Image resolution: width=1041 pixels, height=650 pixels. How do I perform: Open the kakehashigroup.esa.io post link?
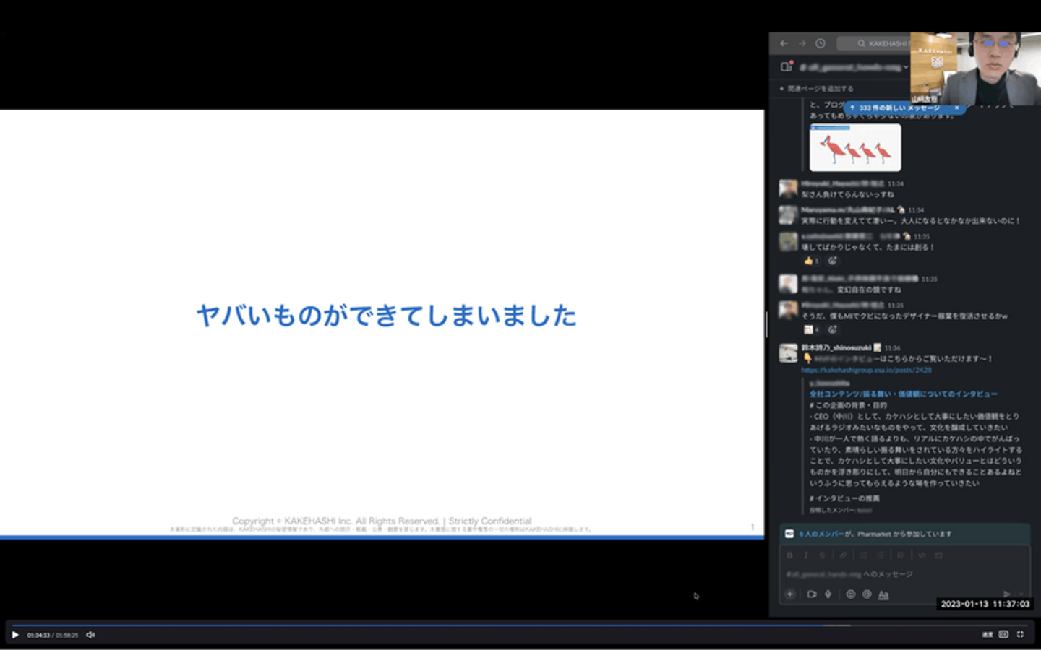(x=866, y=370)
